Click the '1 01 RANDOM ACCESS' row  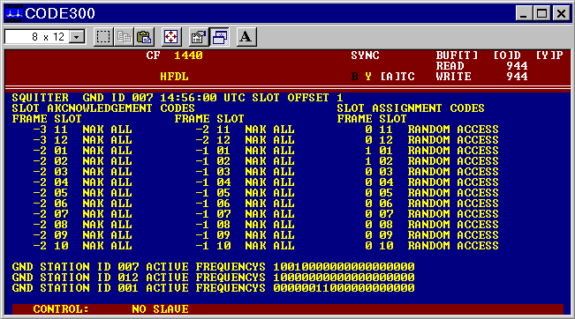point(432,151)
